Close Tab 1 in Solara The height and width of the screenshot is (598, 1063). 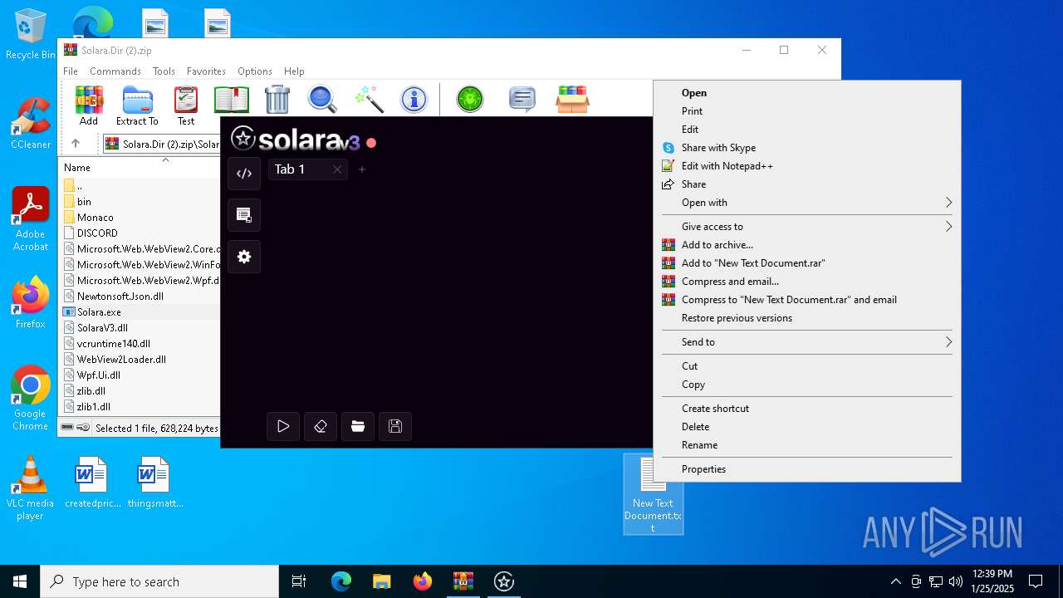pos(337,169)
